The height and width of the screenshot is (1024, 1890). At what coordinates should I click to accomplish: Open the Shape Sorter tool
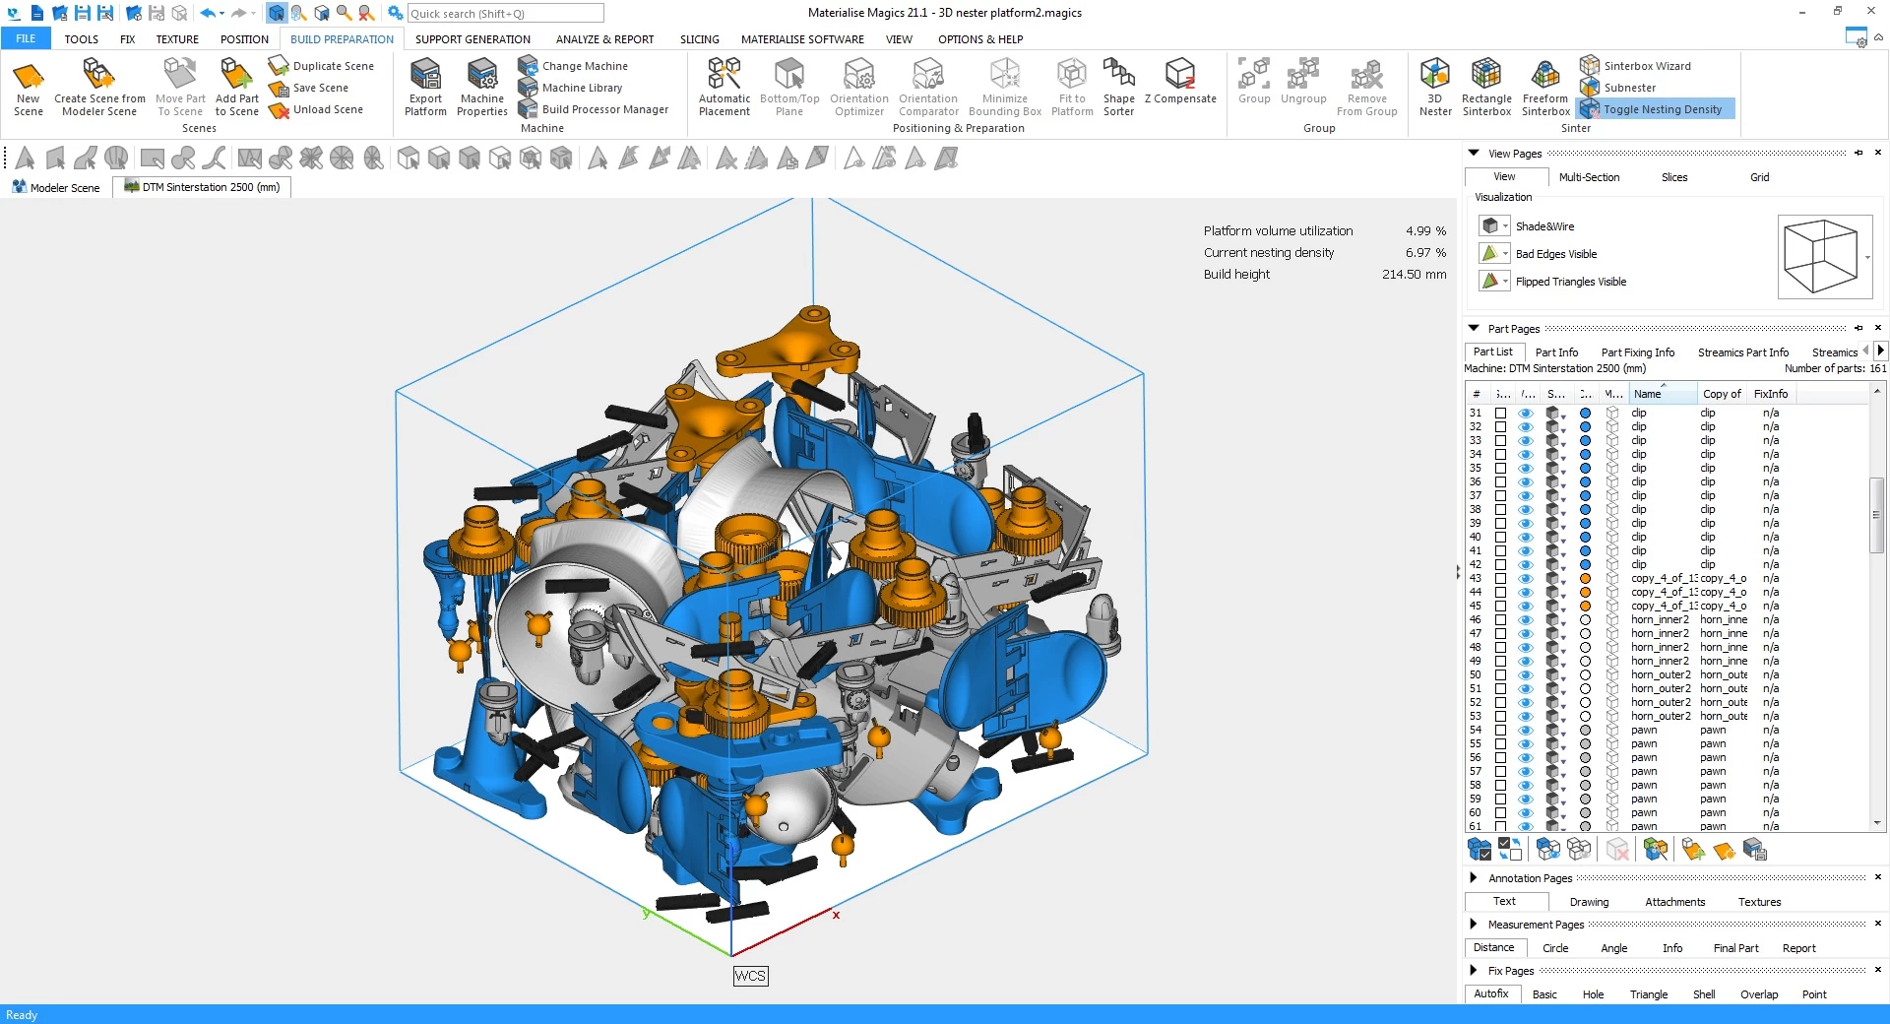click(1118, 75)
